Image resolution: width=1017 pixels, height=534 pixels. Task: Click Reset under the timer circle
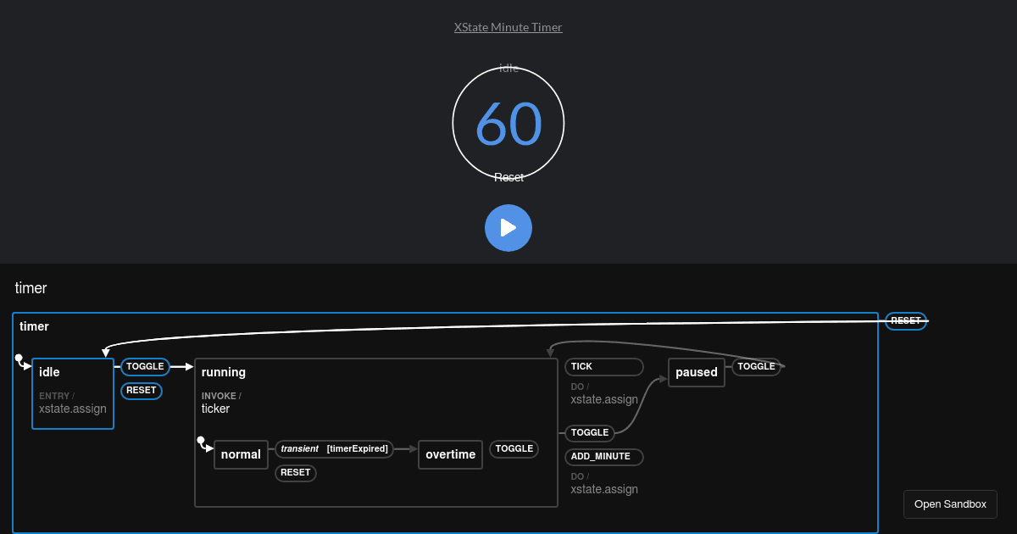508,177
